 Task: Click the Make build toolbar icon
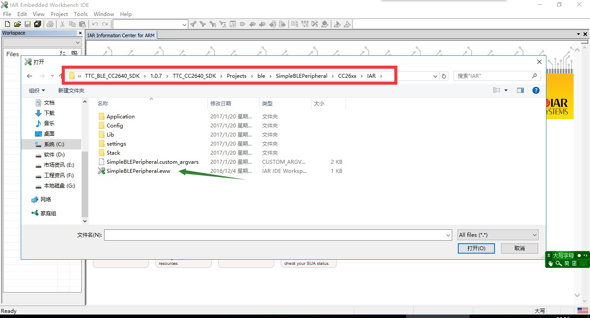click(305, 24)
